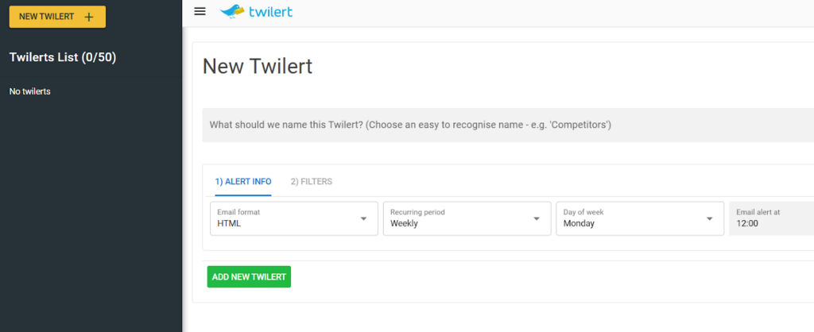
Task: Switch to the 1) ALERT INFO tab
Action: pyautogui.click(x=242, y=182)
